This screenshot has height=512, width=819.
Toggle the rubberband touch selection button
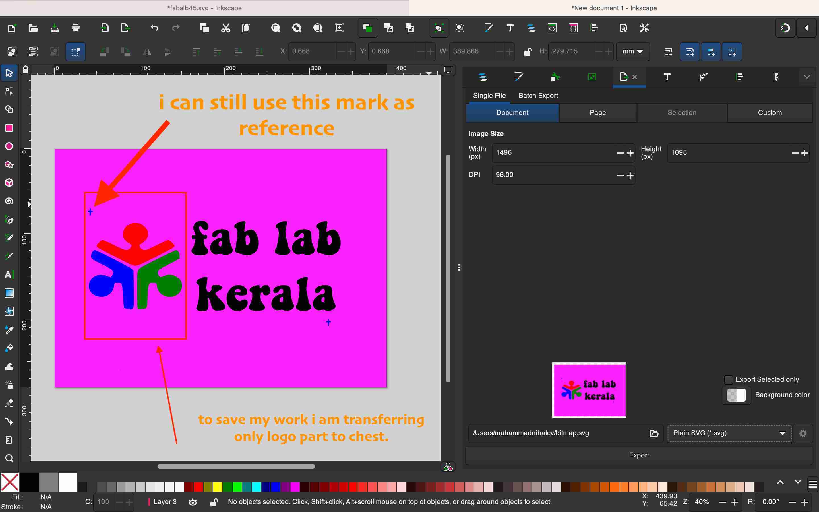[x=75, y=51]
